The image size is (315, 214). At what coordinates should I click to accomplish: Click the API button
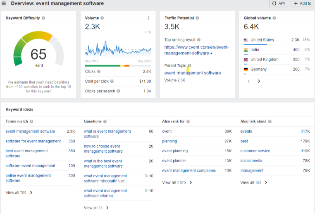(x=279, y=3)
